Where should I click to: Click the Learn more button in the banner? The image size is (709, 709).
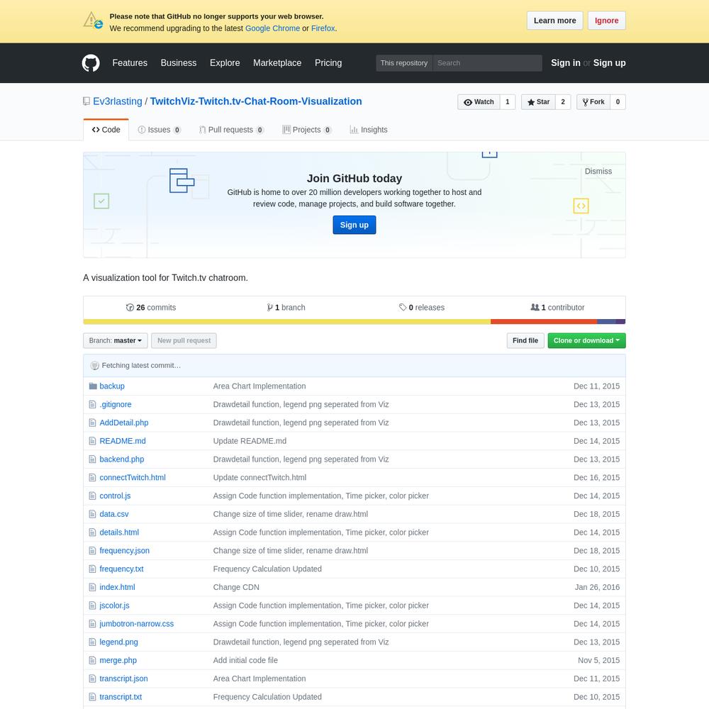[555, 21]
